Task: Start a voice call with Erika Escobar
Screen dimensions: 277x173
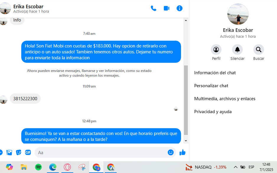Action: 153,8
